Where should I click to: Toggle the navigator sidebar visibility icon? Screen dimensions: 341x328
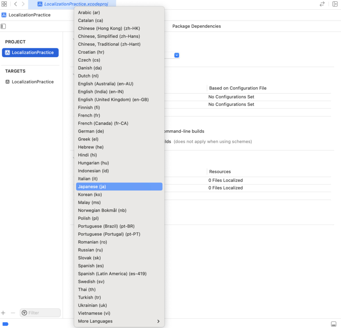coord(3,26)
